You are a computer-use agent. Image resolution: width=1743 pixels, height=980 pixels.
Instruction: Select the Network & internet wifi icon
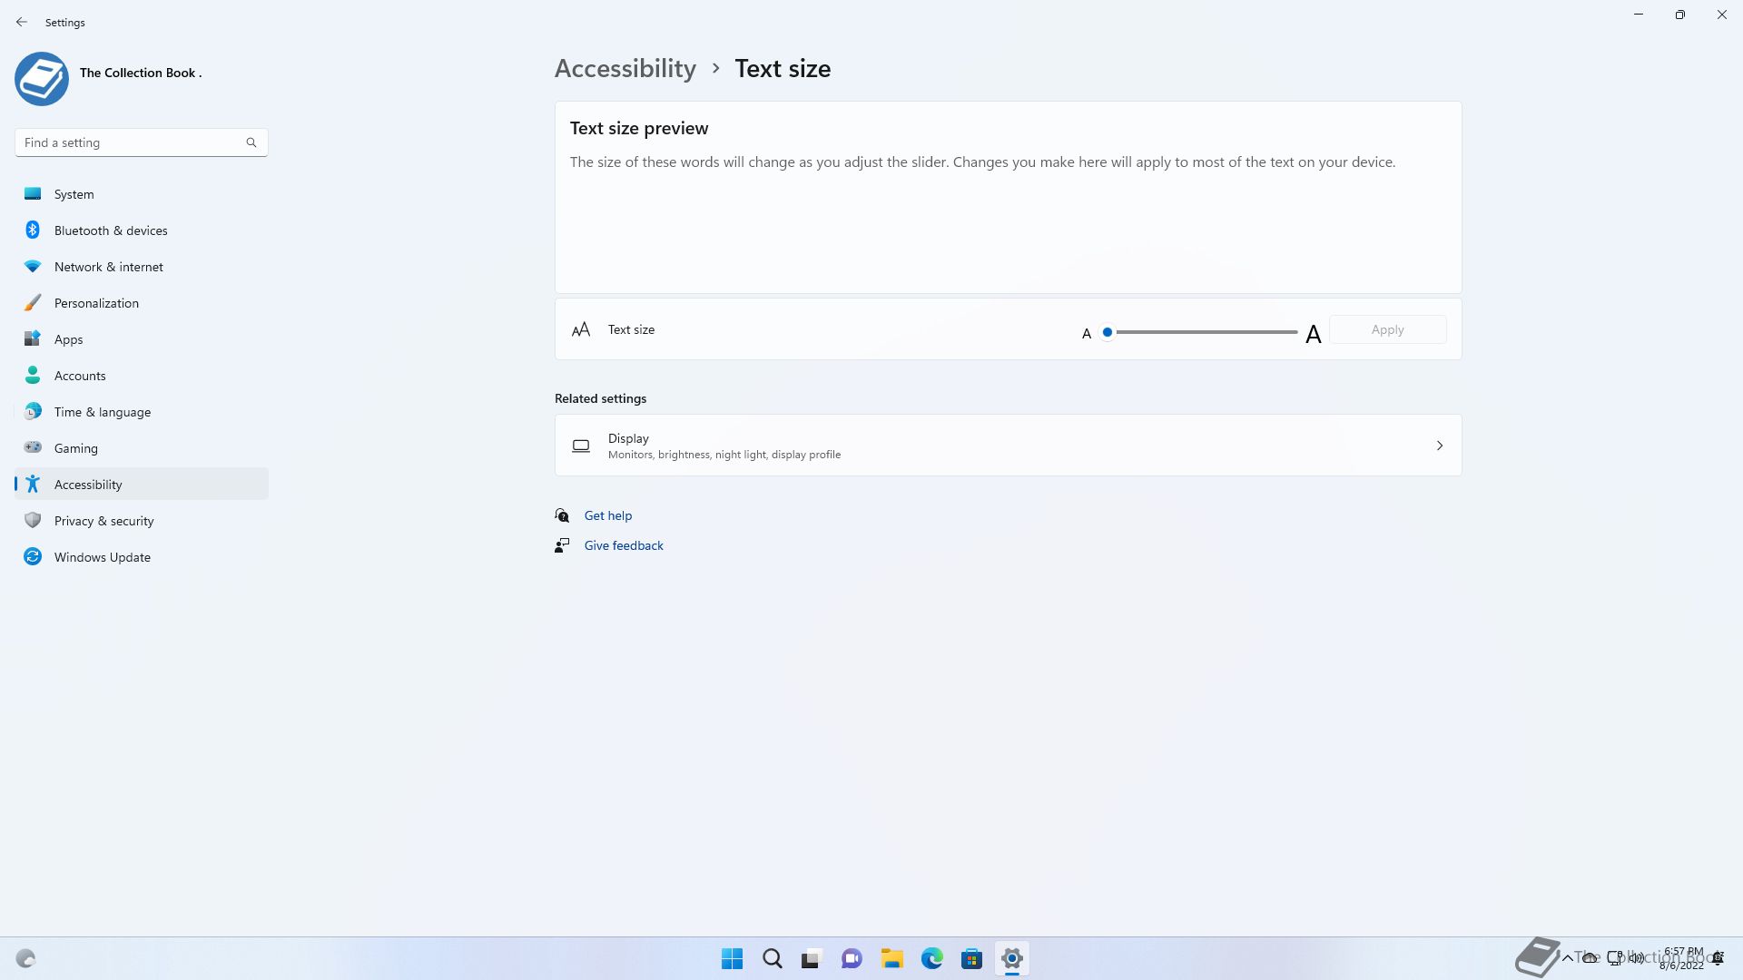tap(33, 266)
